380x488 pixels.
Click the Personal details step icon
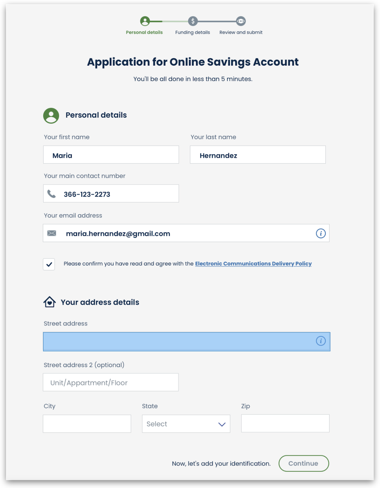[145, 21]
